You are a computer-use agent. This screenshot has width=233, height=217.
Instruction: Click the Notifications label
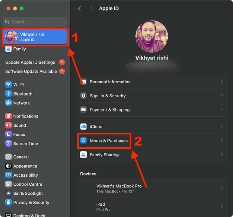pos(26,116)
